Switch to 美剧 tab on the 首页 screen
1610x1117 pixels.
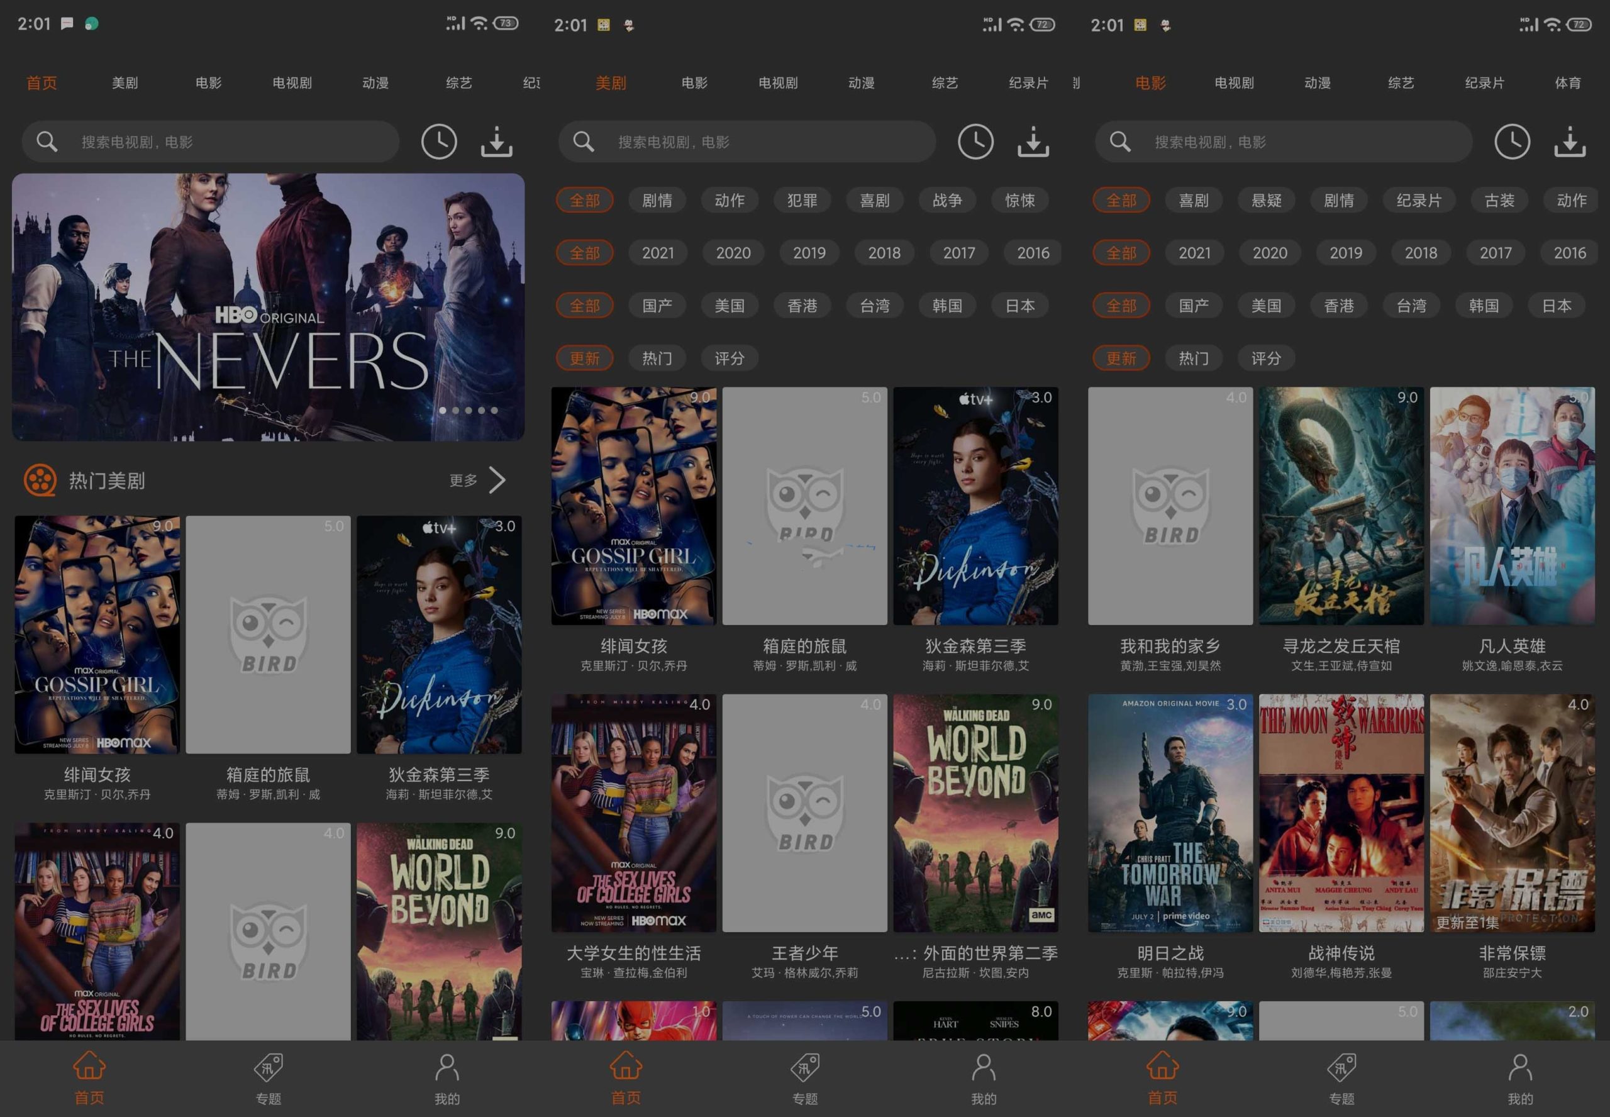point(125,82)
